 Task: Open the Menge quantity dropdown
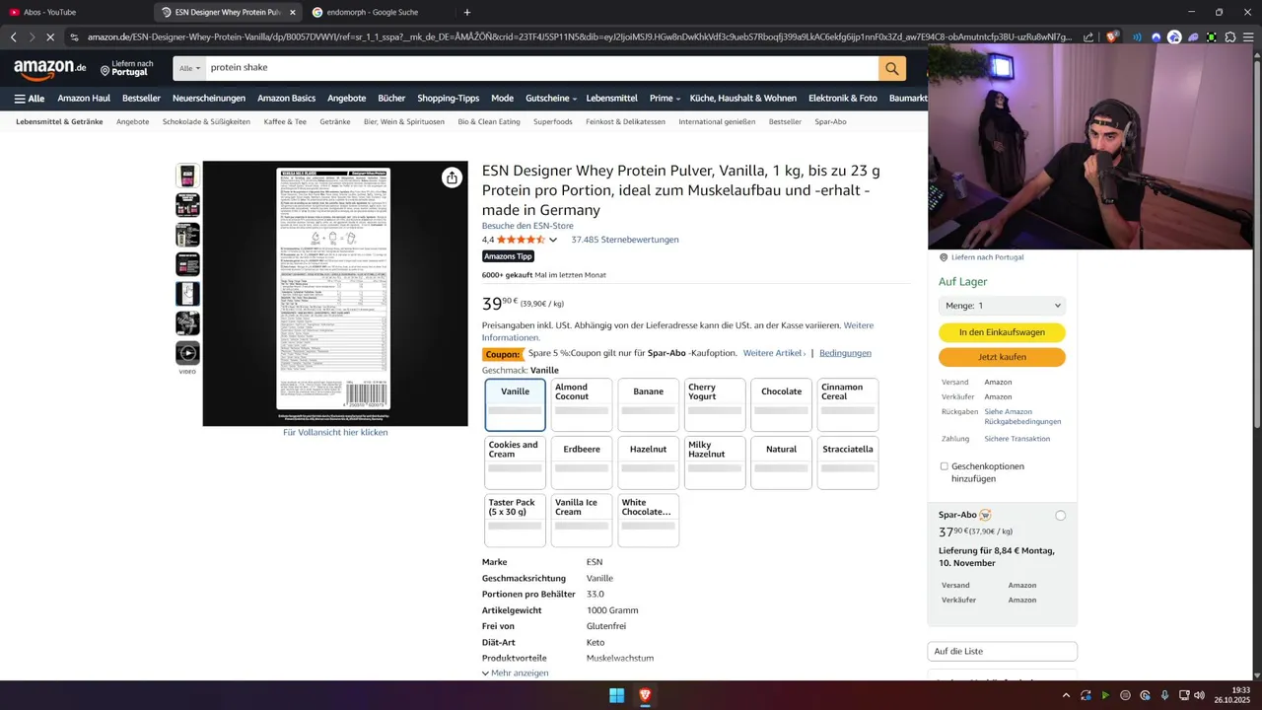(1002, 306)
